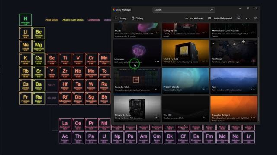The height and width of the screenshot is (155, 277).
Task: Select the Medusae jellyfish wallpaper
Action: click(x=137, y=53)
